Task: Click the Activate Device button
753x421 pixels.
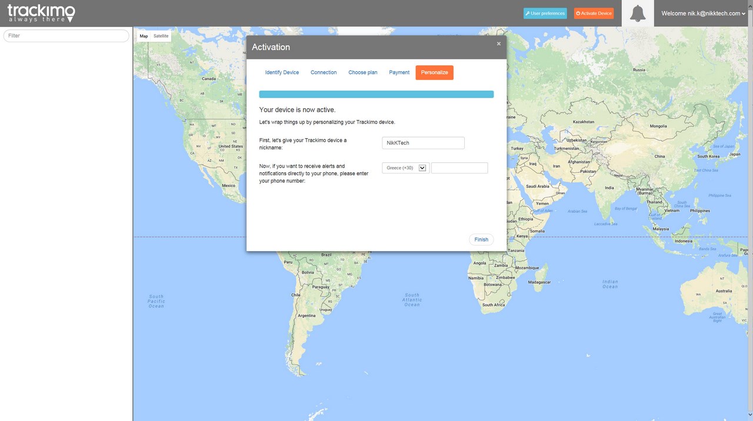Action: pos(594,13)
